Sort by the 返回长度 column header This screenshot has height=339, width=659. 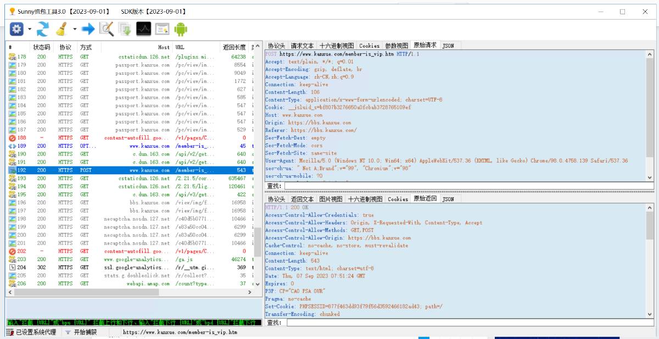(234, 47)
